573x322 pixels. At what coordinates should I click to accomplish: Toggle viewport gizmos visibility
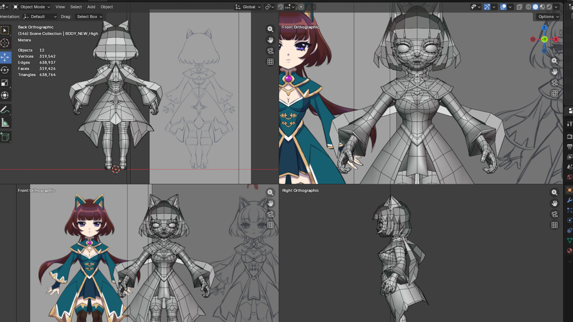(487, 7)
